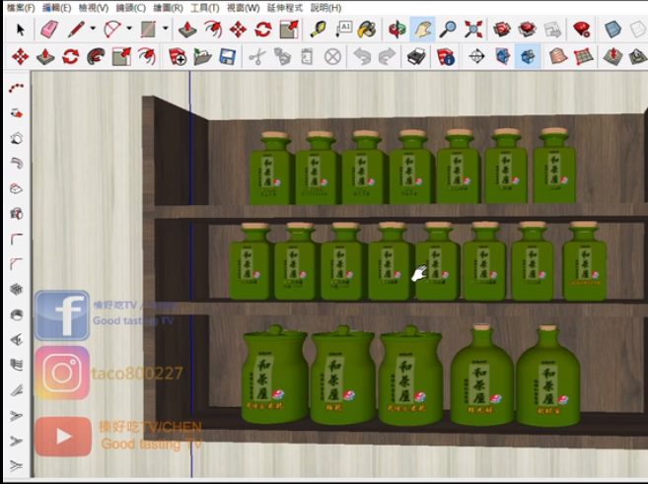Image resolution: width=648 pixels, height=484 pixels.
Task: Expand the Arc tool dropdown arrow
Action: (x=129, y=29)
